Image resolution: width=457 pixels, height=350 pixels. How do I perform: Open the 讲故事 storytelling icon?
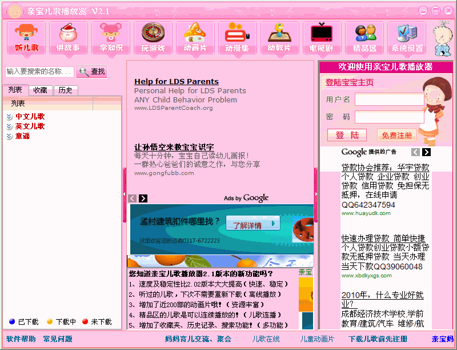pos(69,38)
